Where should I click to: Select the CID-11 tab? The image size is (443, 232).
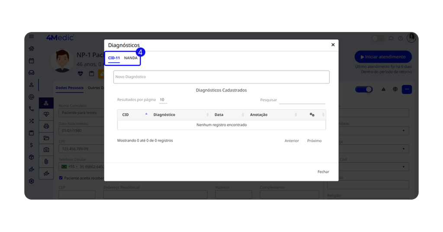click(114, 58)
